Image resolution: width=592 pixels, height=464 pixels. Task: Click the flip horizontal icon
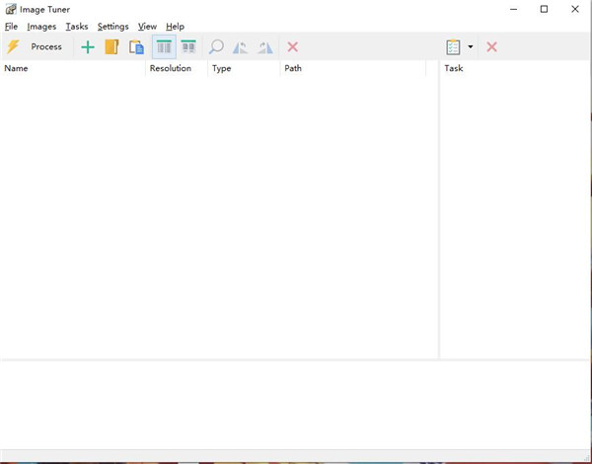[x=240, y=46]
